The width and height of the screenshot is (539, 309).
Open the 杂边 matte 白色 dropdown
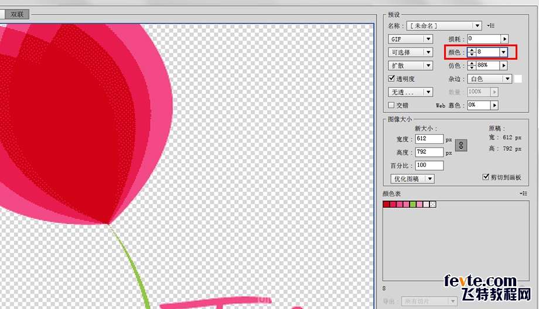(x=490, y=79)
